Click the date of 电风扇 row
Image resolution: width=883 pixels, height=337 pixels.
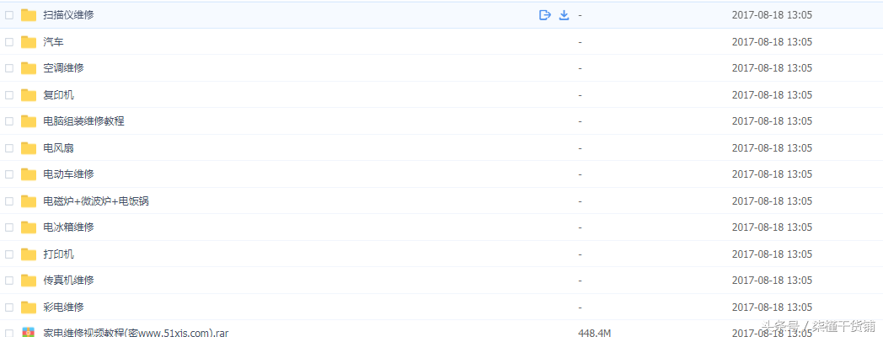772,148
